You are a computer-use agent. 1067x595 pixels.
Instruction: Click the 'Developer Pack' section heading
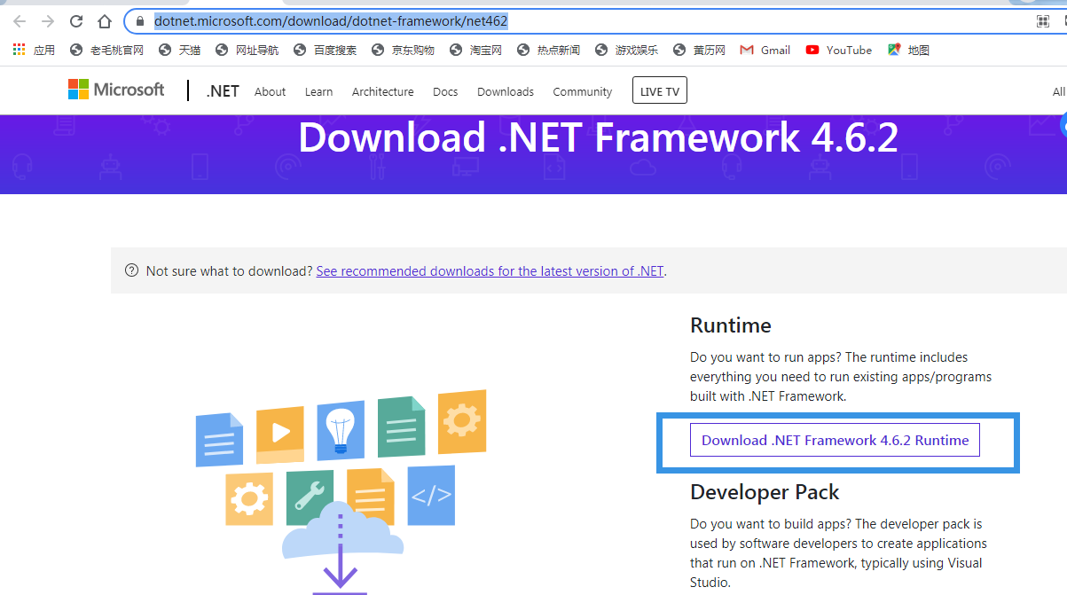(x=765, y=492)
